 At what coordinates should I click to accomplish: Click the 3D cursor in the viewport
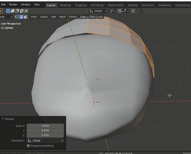94,102
